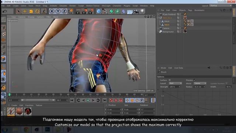
Task: Open the brush Mode dropdown
Action: pyautogui.click(x=200, y=83)
